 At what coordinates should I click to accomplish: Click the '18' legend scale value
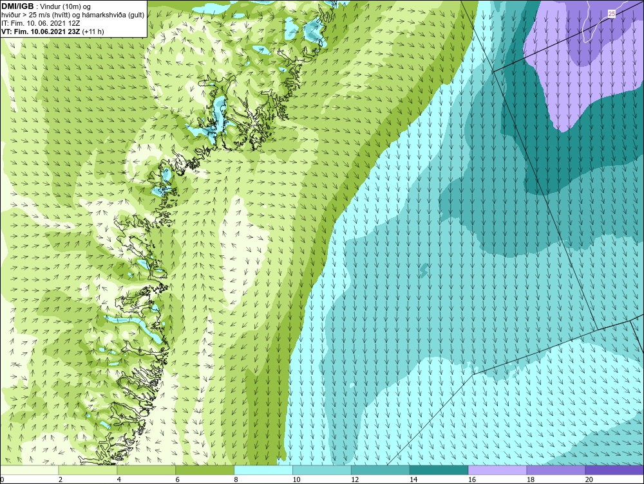coord(530,480)
